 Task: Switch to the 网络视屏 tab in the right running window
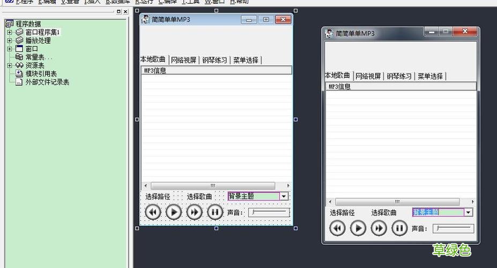368,76
